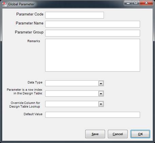Click the Override Column combo box field
Screen dimensions: 155x143
[x=72, y=104]
